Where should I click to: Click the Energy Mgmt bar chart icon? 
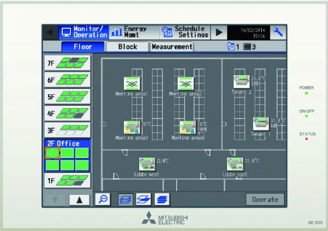116,32
